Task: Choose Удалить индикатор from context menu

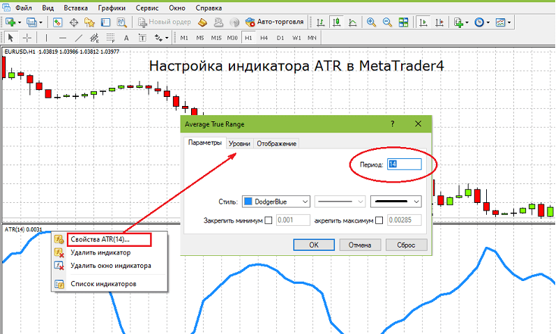Action: tap(100, 252)
